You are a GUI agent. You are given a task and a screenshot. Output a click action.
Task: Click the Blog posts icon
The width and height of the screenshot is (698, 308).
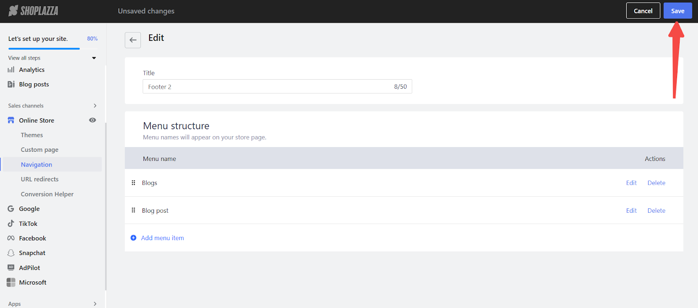tap(11, 84)
